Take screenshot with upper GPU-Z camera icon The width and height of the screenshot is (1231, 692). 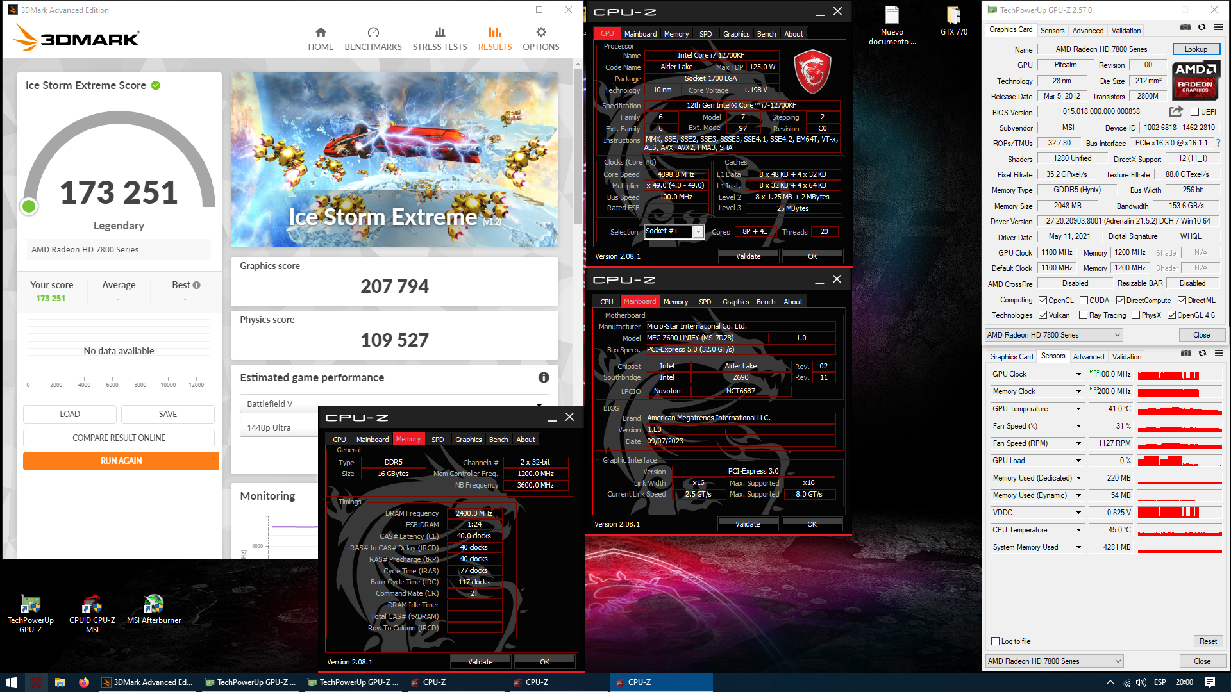1185,27
